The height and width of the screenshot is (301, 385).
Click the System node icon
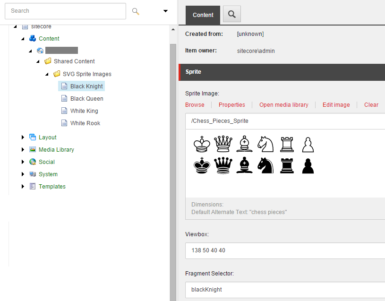click(33, 174)
